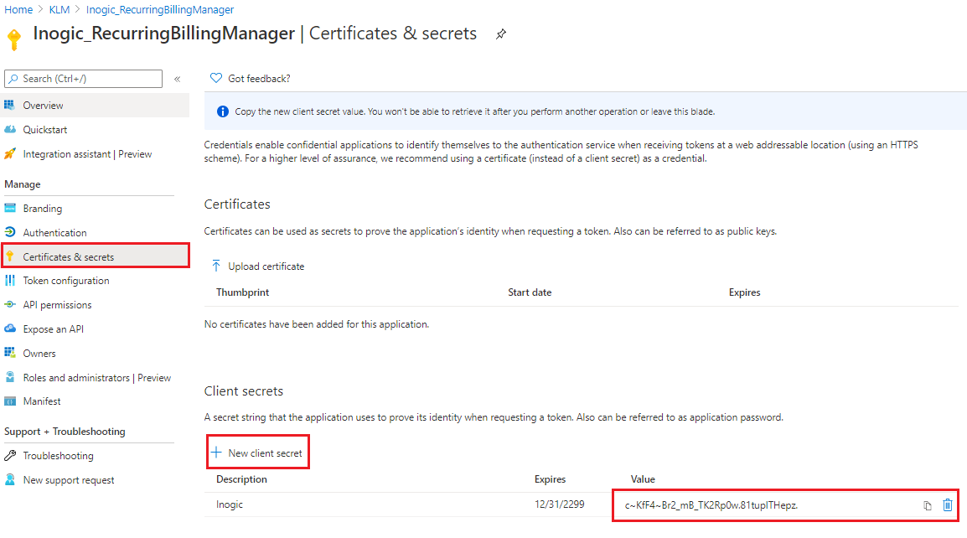Click the Description column header
This screenshot has height=538, width=967.
coord(241,479)
